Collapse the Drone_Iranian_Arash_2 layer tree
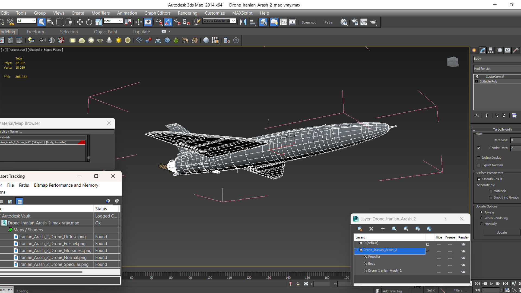 [x=356, y=250]
